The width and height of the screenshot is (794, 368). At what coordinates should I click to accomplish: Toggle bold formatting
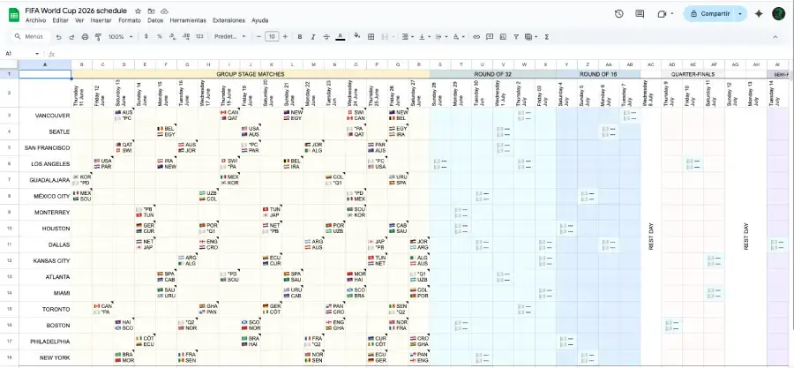(x=300, y=37)
